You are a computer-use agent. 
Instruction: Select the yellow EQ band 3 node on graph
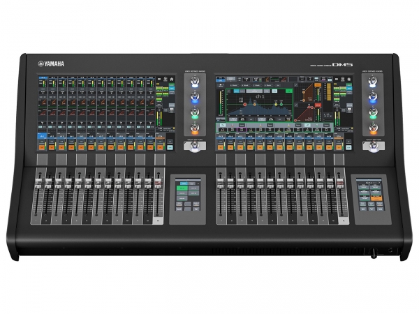coord(277,105)
